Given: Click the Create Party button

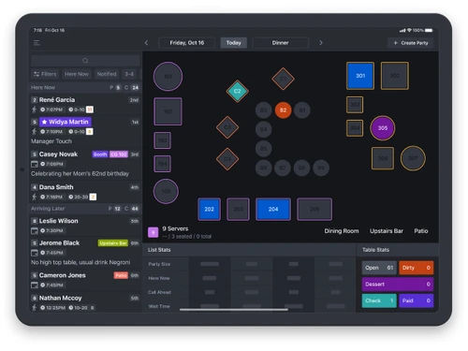Looking at the screenshot, I should (x=411, y=43).
